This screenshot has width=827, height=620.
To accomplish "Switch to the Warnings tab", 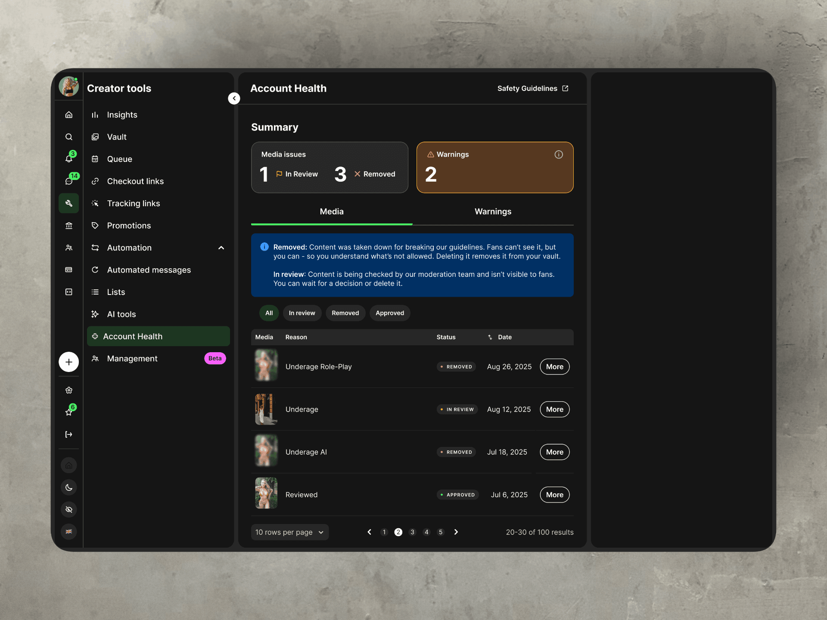I will pyautogui.click(x=493, y=211).
